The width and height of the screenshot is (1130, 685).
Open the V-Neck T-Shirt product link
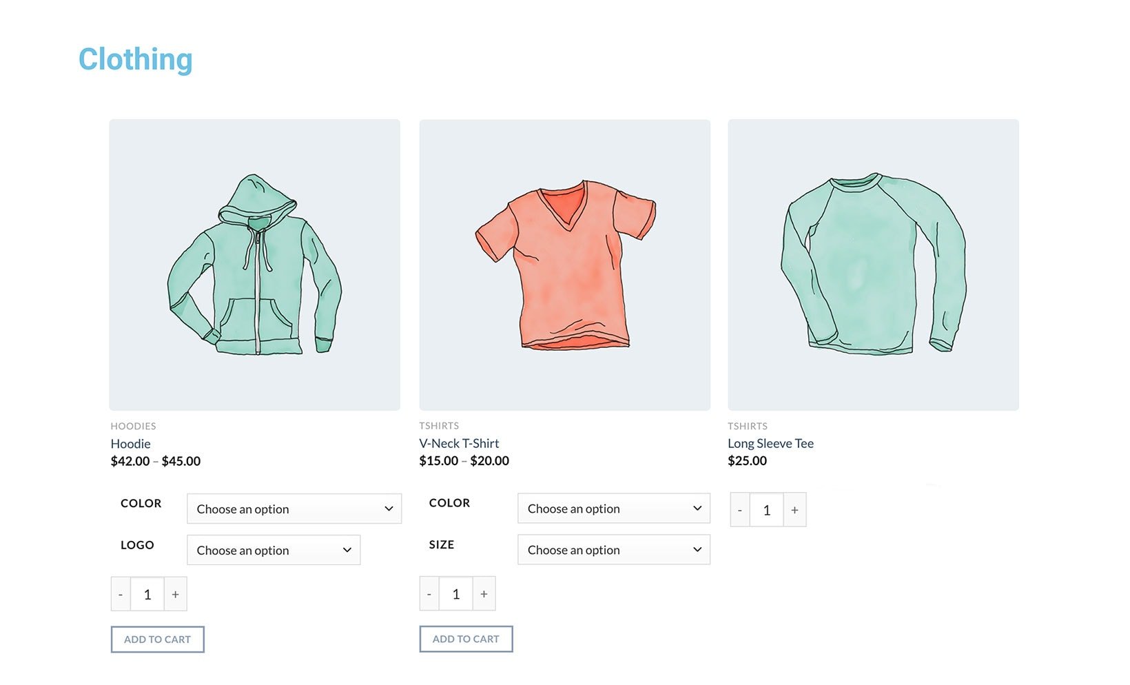459,443
